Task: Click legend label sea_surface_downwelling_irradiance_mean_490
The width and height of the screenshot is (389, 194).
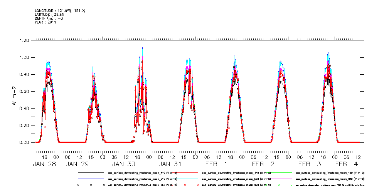Action: [330, 172]
